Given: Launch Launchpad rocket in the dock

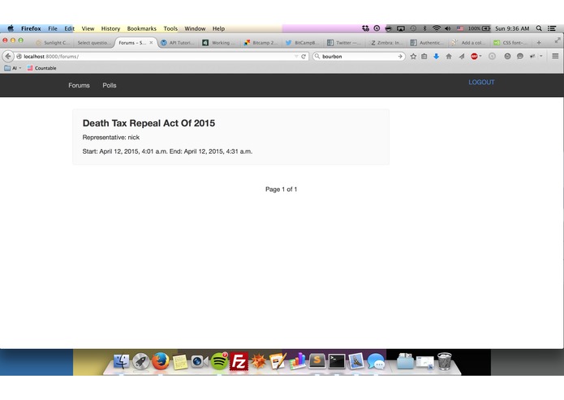Looking at the screenshot, I should 141,361.
